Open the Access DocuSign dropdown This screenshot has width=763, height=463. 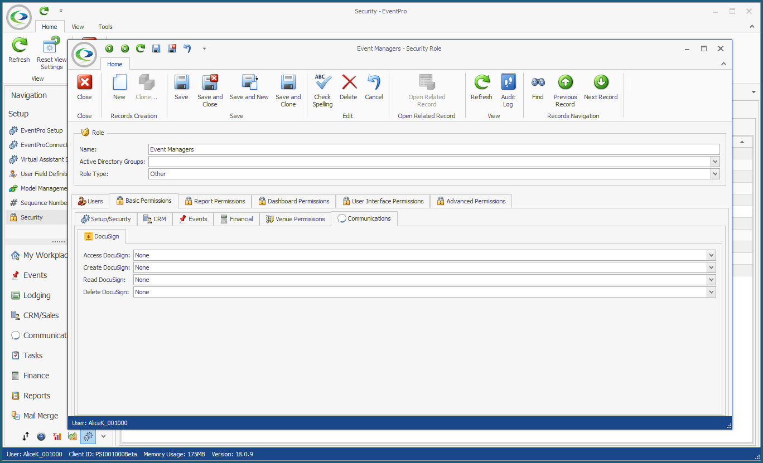(x=711, y=255)
